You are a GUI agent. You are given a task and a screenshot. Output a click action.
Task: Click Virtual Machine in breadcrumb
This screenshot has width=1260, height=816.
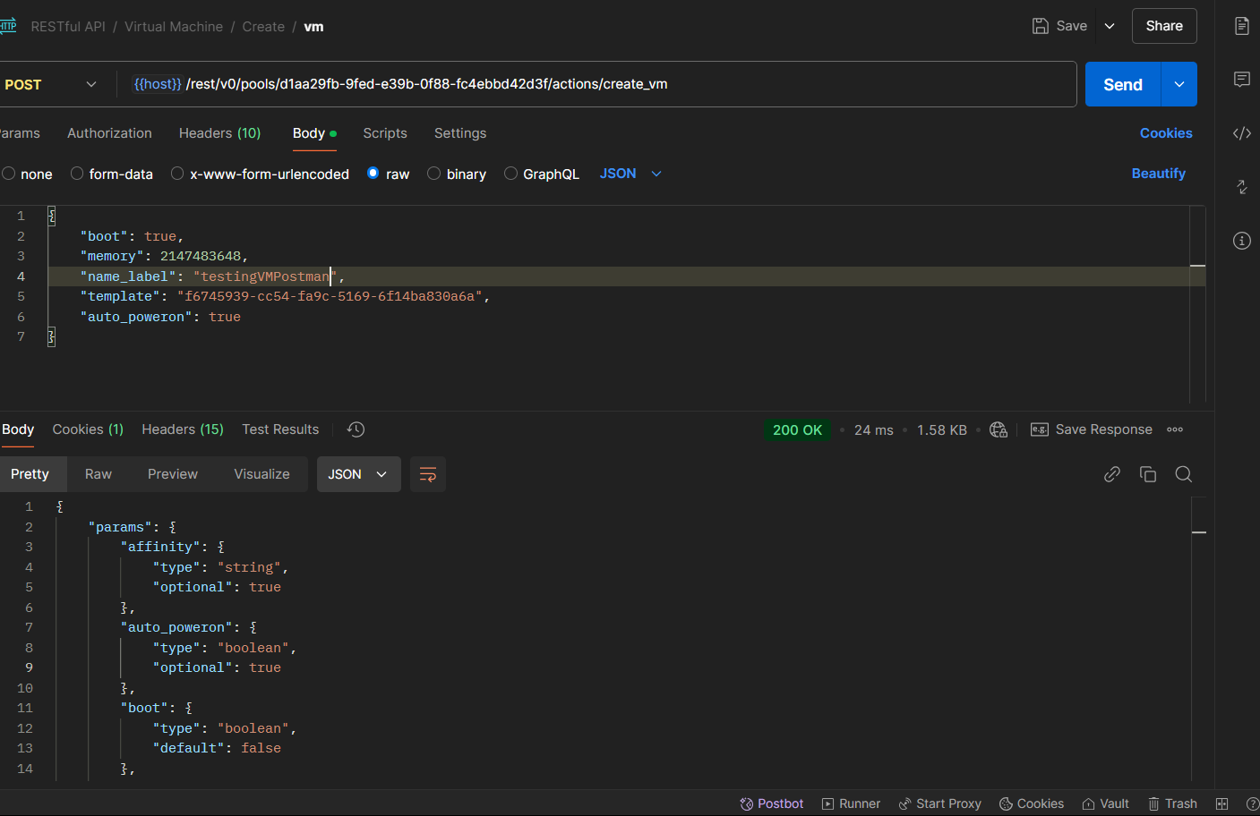(x=174, y=27)
